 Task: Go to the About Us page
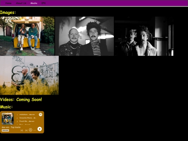coord(21,3)
